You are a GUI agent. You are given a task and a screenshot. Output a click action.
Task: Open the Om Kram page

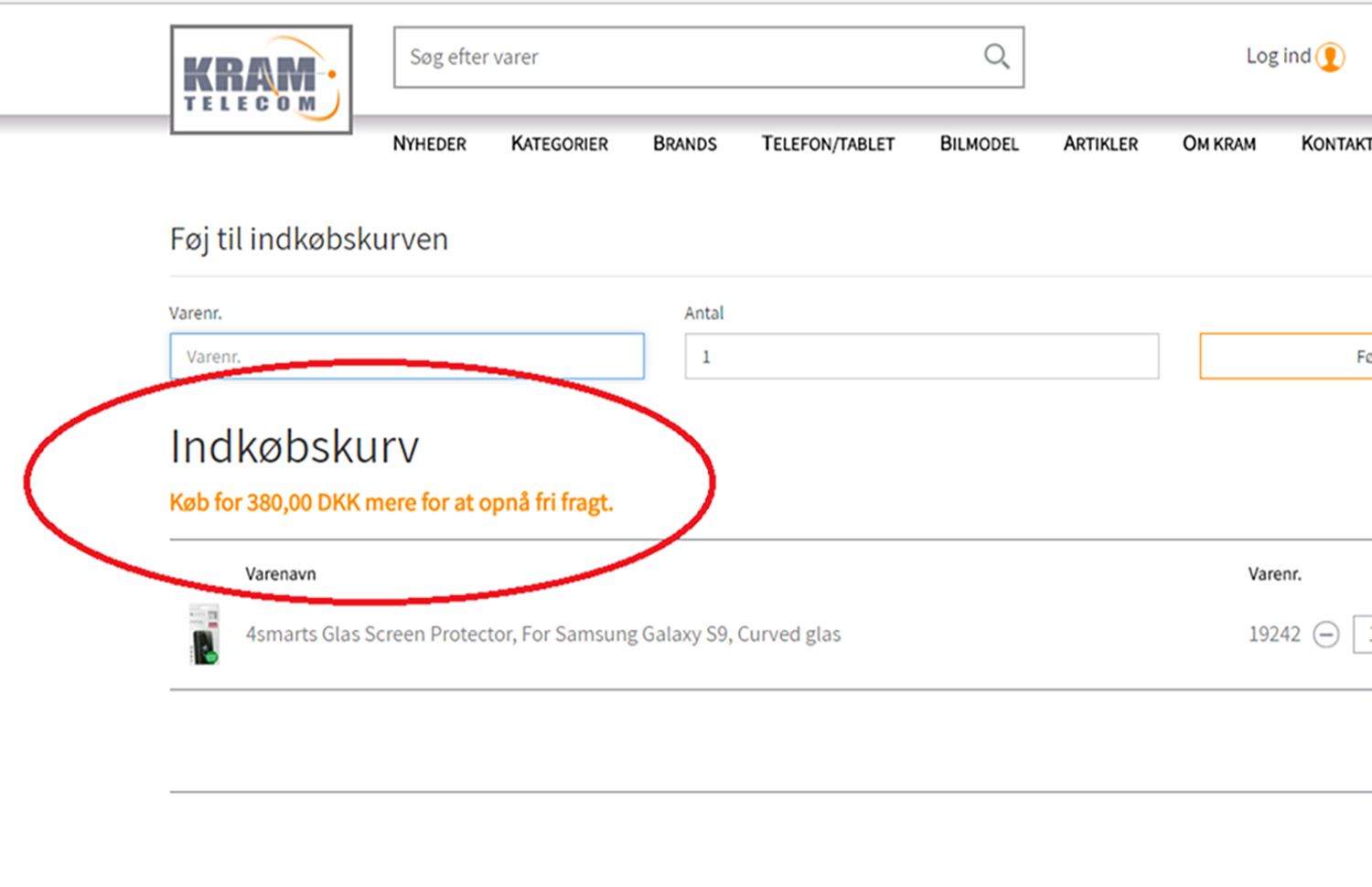(1218, 144)
